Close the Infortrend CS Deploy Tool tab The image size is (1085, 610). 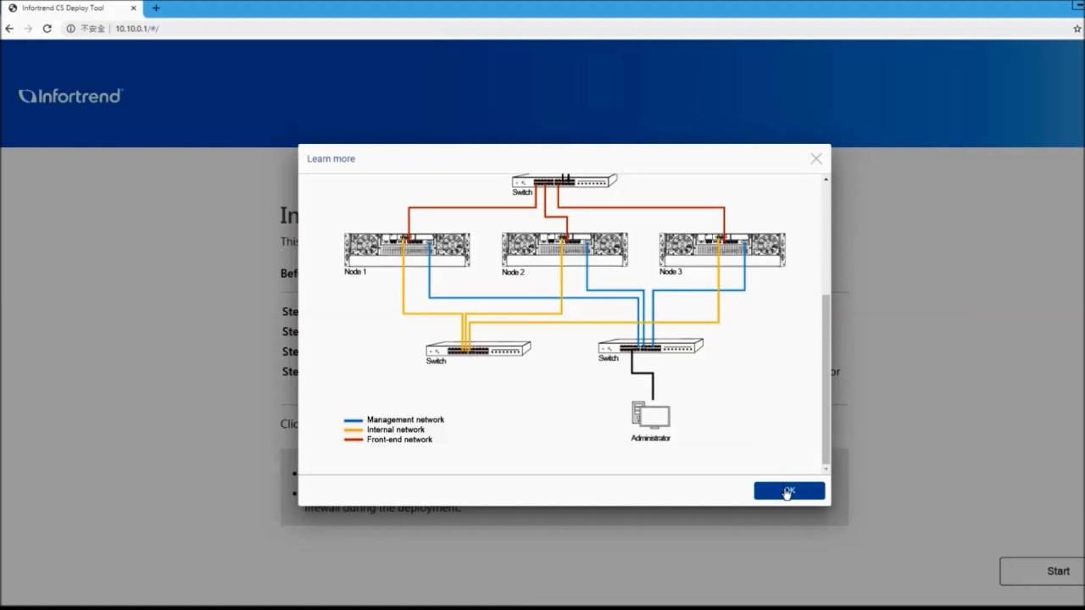click(133, 8)
